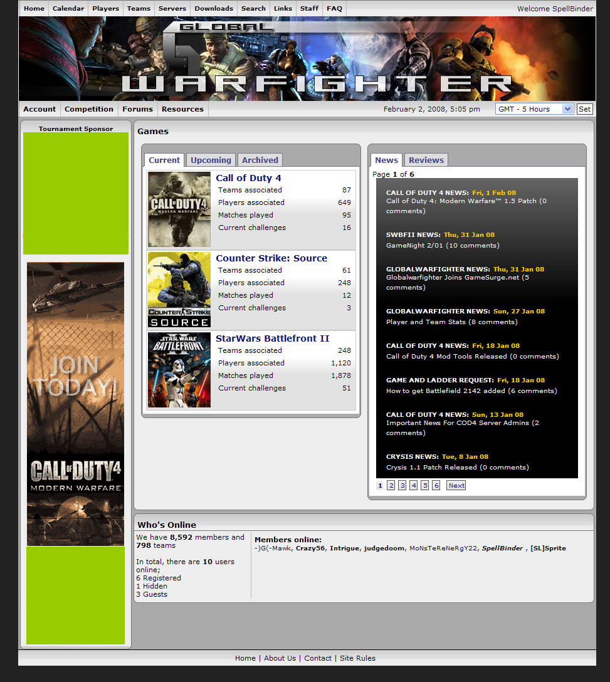Screen dimensions: 610x682
Task: Click Counter Strike Players associated value 248
Action: pos(344,283)
